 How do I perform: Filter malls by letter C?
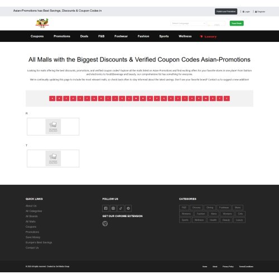coord(66,98)
